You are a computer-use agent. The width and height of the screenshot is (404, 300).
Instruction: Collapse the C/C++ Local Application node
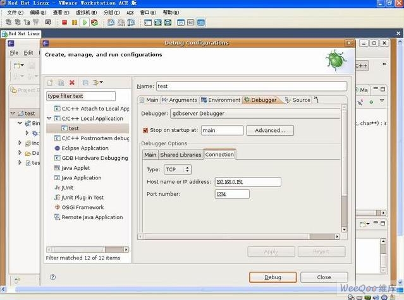49,118
